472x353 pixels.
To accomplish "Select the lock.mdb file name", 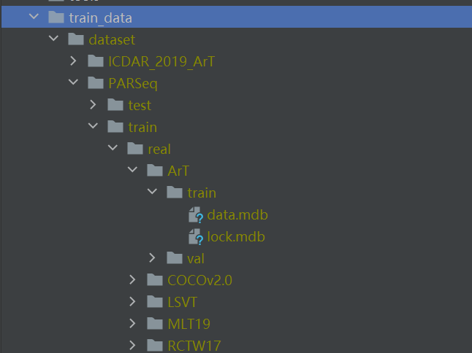I will coord(235,237).
